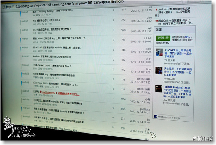Click author Lion under the HTC 蝴蝶機 title
216x145 pixels.
coord(35,24)
